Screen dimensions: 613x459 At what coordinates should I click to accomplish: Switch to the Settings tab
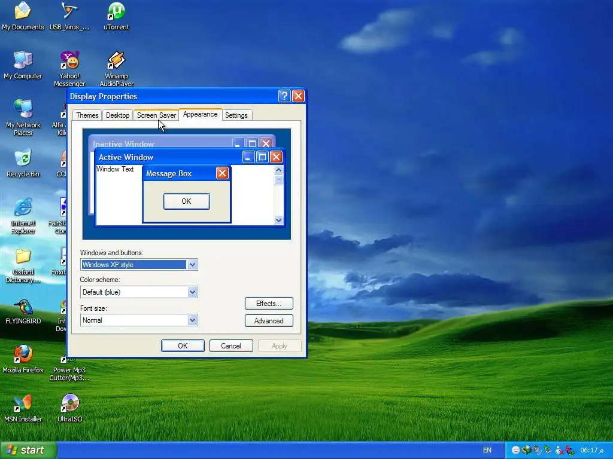point(236,115)
